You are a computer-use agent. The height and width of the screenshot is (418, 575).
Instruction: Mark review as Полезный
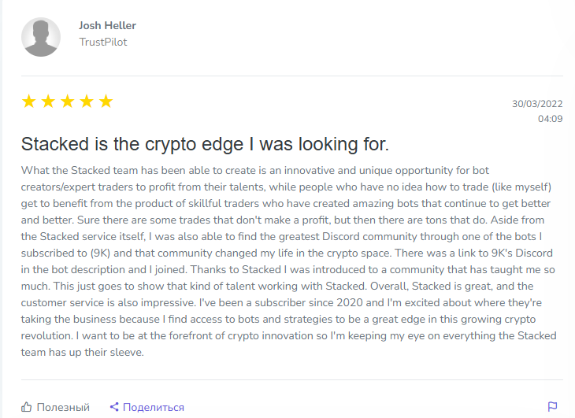[x=65, y=407]
